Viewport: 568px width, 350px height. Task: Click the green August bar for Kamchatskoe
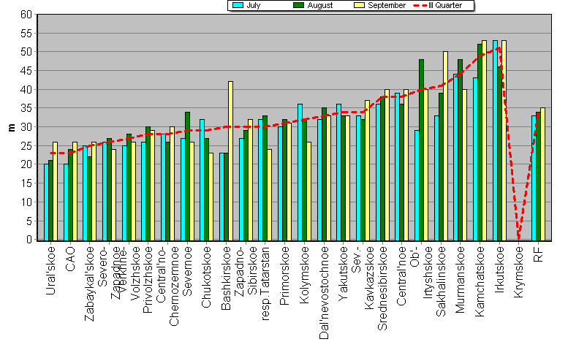[480, 142]
